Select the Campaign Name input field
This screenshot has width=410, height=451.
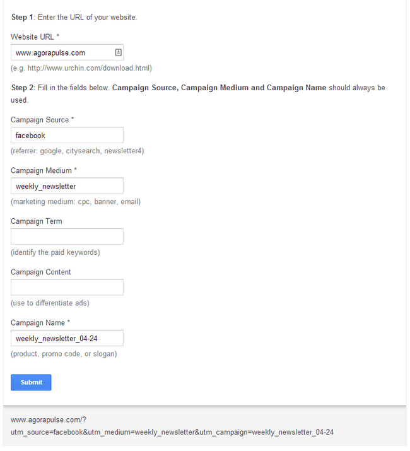pyautogui.click(x=67, y=338)
